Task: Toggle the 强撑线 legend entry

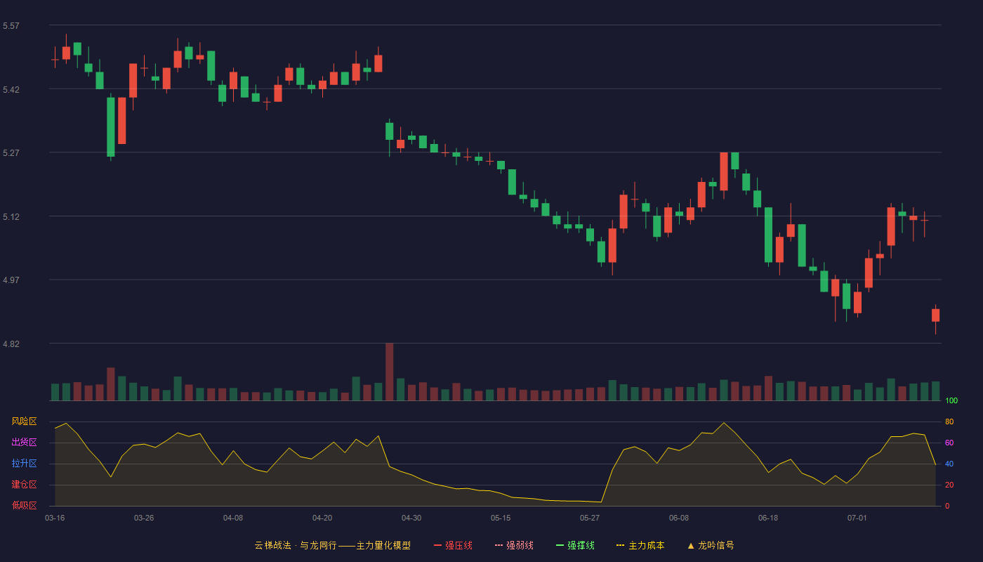Action: click(x=575, y=545)
